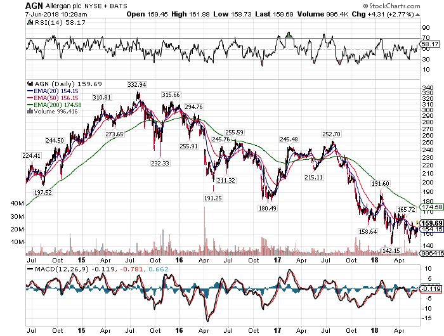Click the 244.50 price label
Viewport: 444px width, 336px height.
click(x=55, y=140)
